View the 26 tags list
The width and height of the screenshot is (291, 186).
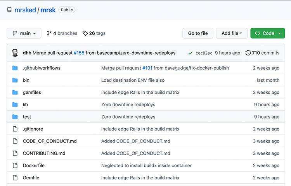point(94,33)
